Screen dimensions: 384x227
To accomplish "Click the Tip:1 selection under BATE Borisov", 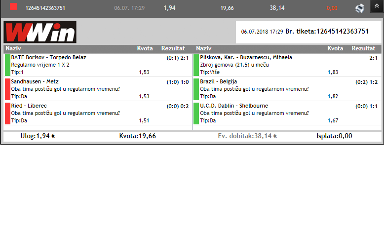I will 17,72.
